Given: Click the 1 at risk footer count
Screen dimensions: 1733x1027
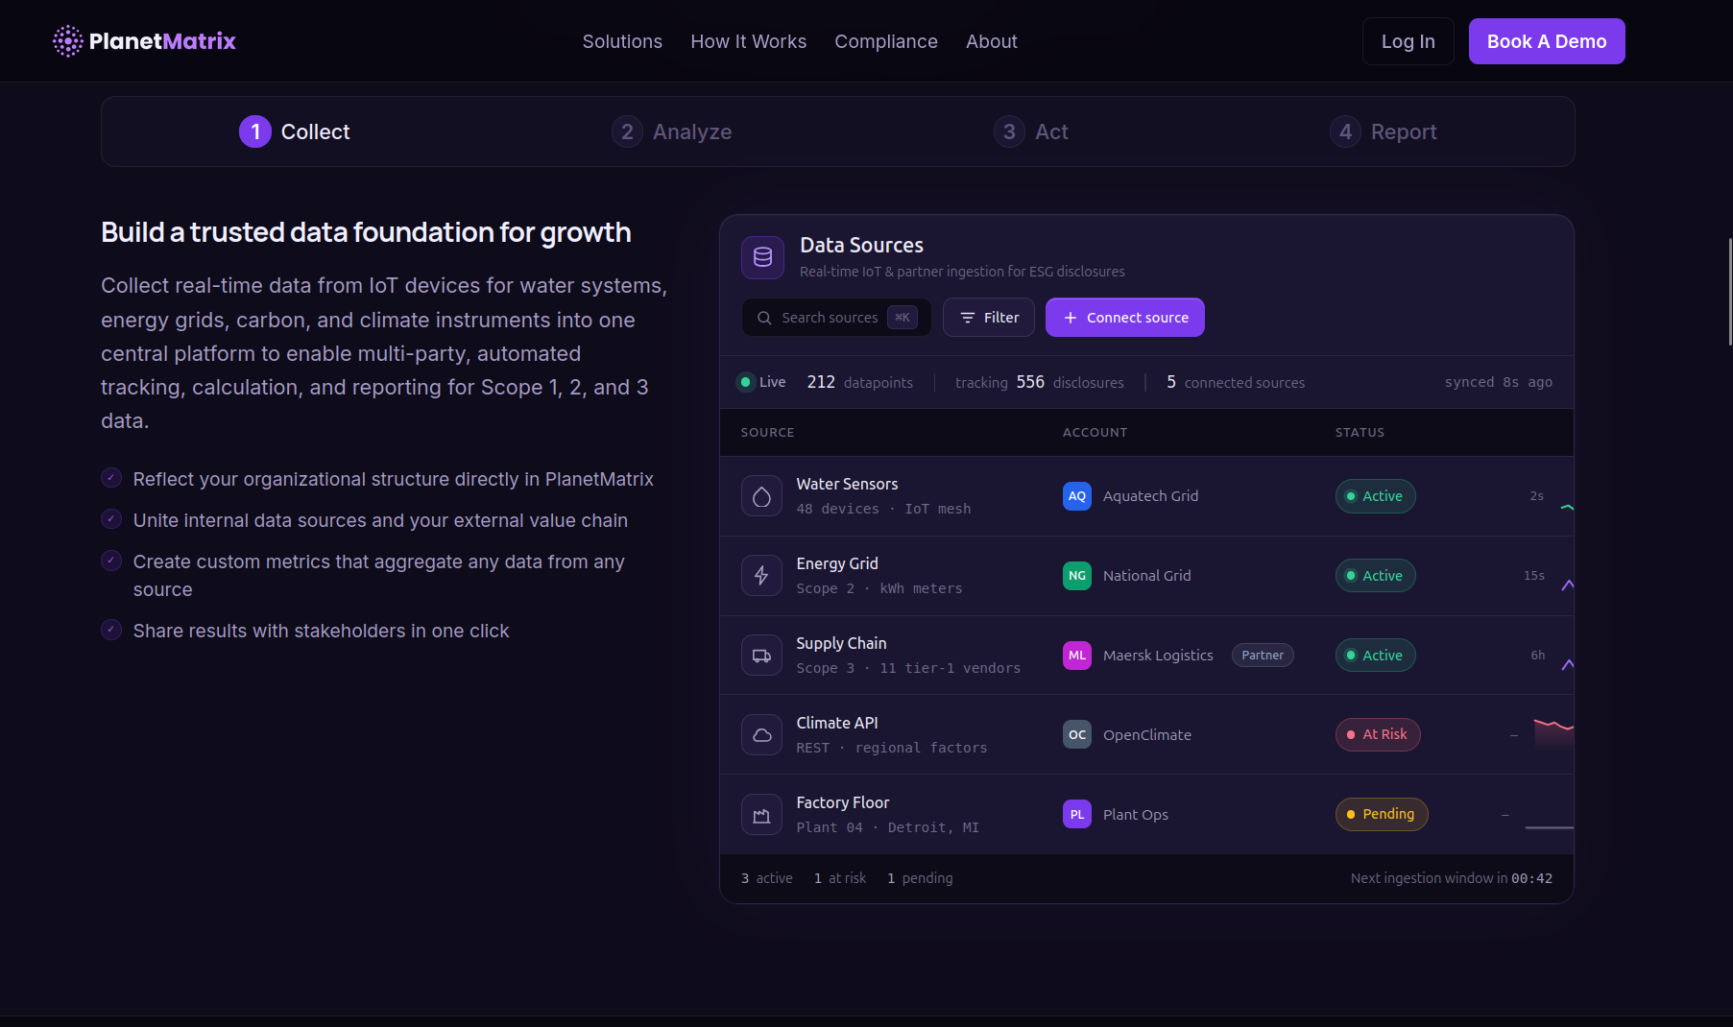Looking at the screenshot, I should (840, 878).
